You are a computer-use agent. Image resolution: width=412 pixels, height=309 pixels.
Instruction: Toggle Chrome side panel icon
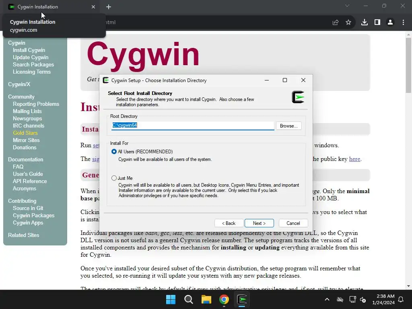(377, 23)
